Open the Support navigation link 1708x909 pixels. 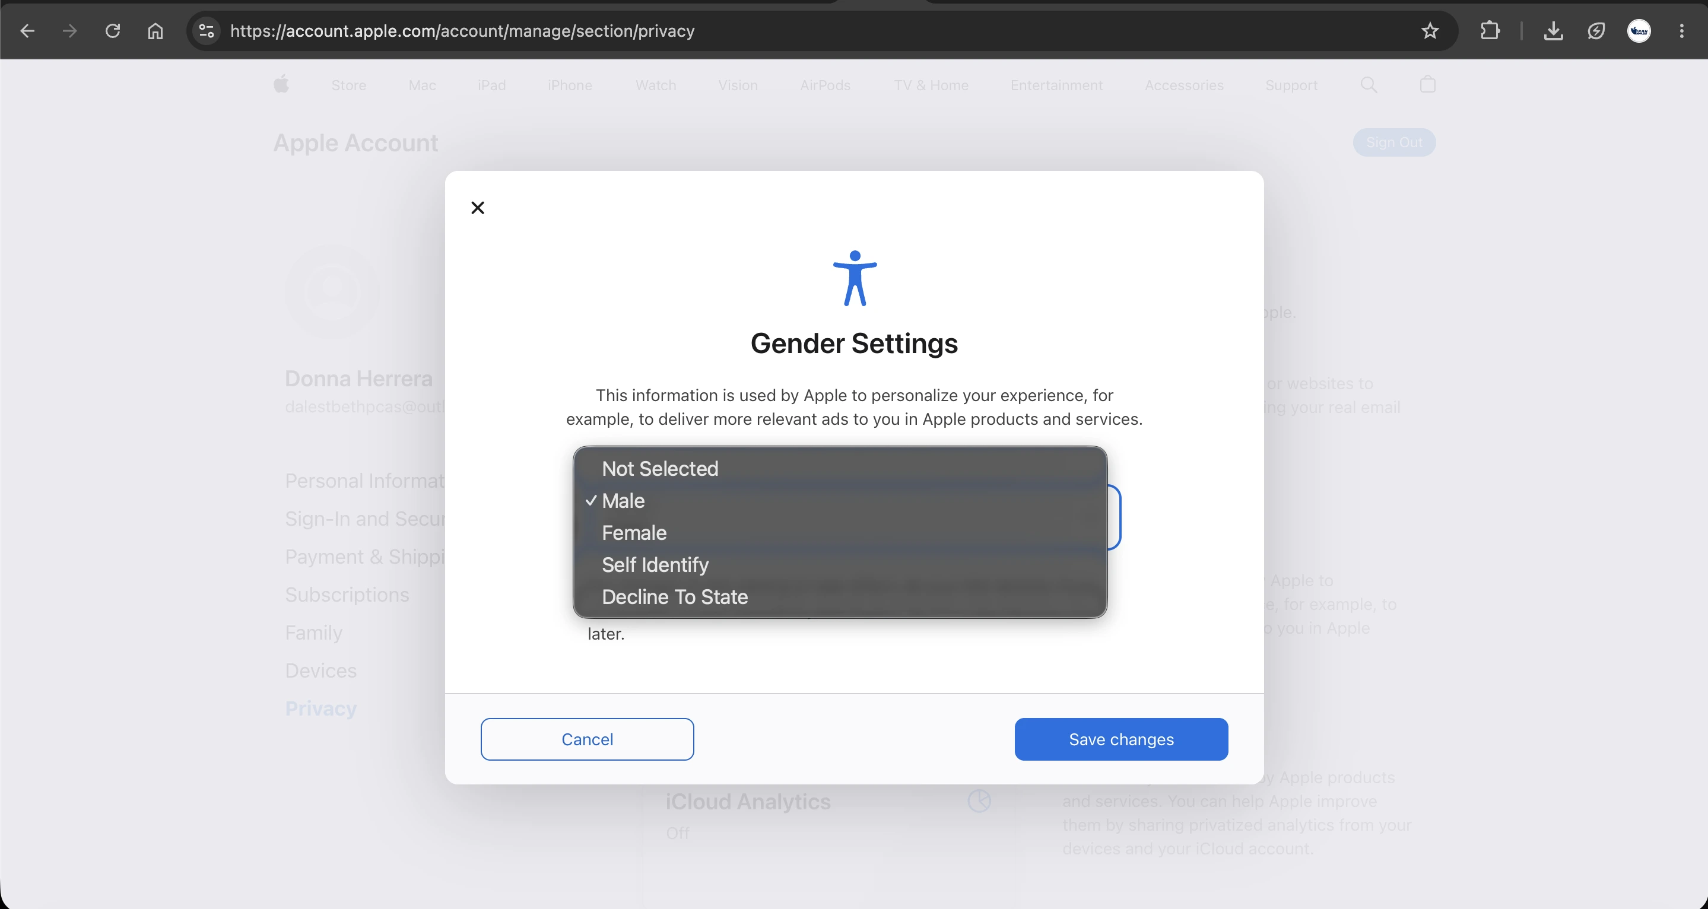click(1291, 85)
